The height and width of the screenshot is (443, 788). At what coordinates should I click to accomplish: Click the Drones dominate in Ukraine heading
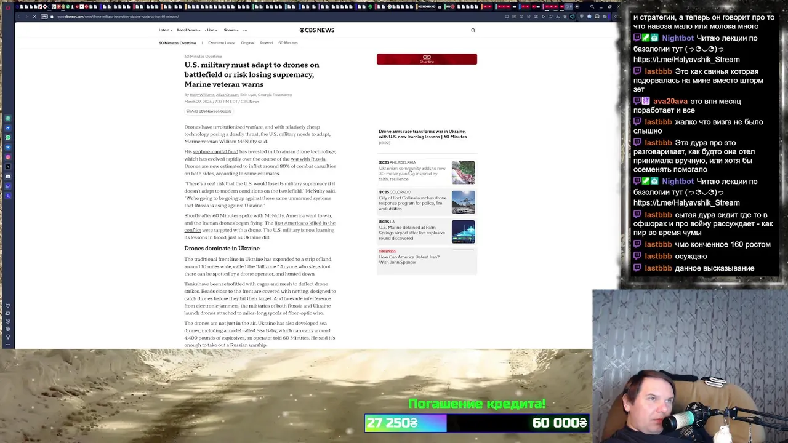pos(222,249)
